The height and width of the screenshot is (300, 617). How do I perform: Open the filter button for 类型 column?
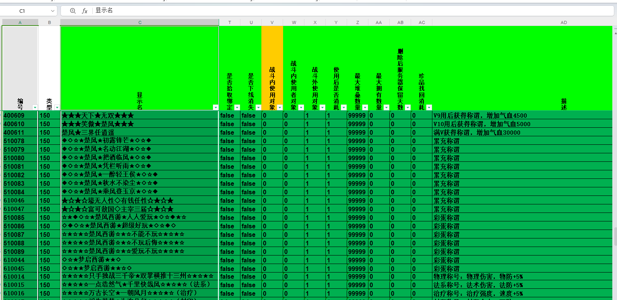[57, 107]
